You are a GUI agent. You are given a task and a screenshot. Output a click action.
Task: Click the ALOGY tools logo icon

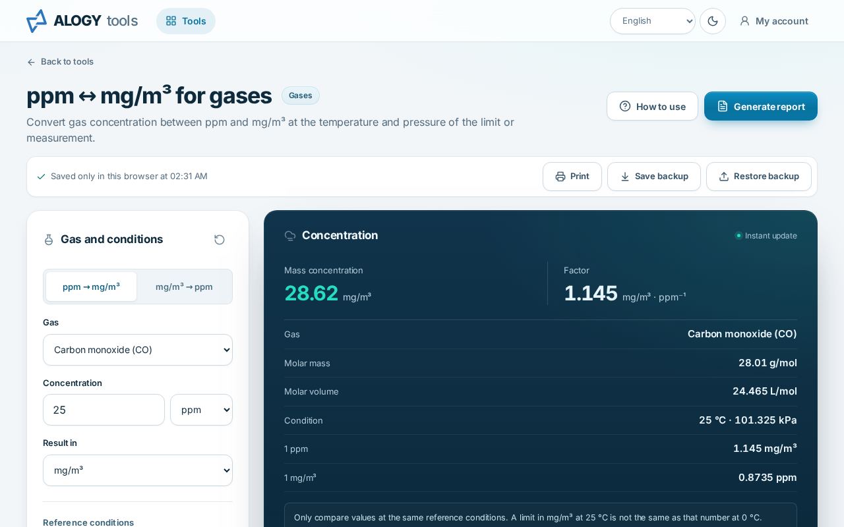[36, 21]
